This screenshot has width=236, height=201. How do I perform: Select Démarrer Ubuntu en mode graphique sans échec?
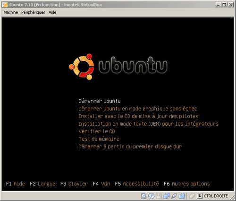click(x=138, y=109)
